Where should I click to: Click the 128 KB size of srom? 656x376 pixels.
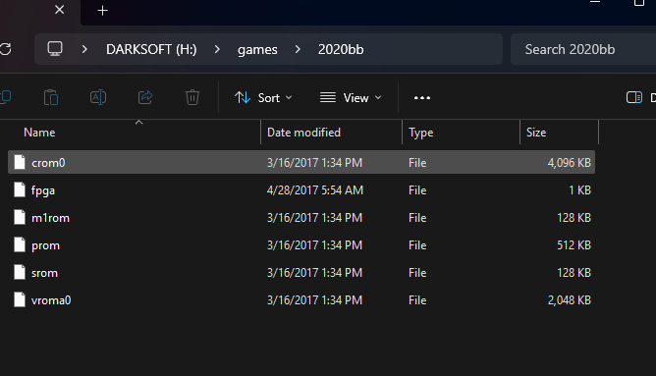(574, 273)
